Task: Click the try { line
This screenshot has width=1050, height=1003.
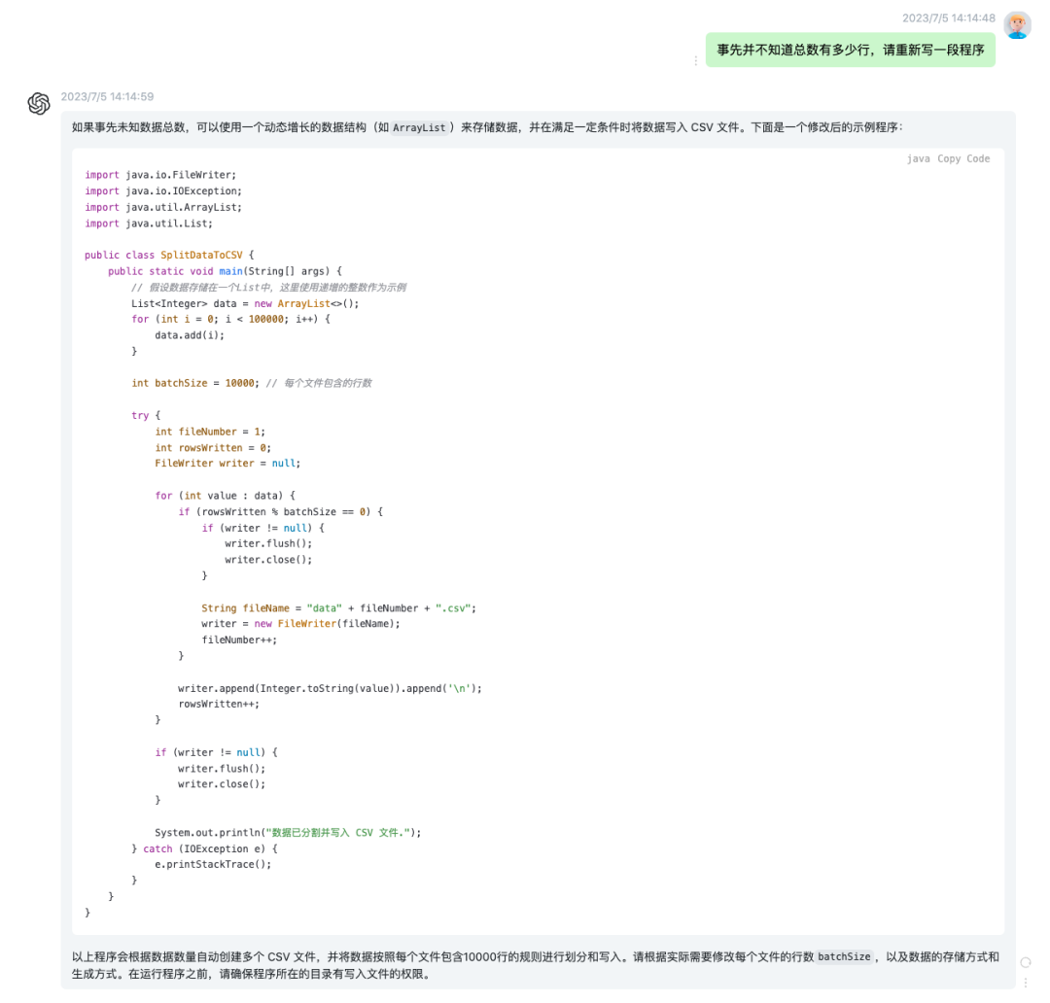Action: coord(146,415)
